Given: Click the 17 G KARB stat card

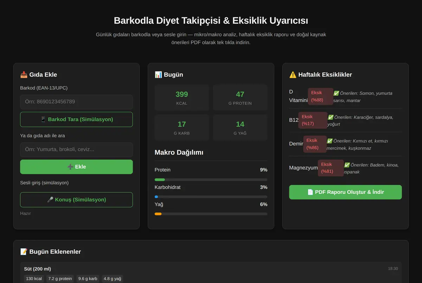Looking at the screenshot, I should pos(182,128).
